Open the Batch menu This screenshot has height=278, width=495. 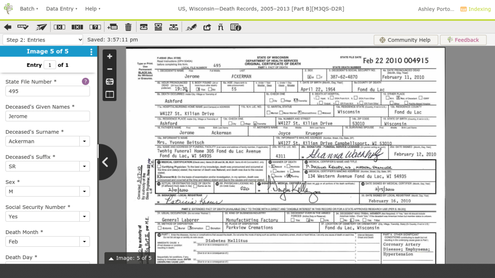click(x=29, y=9)
